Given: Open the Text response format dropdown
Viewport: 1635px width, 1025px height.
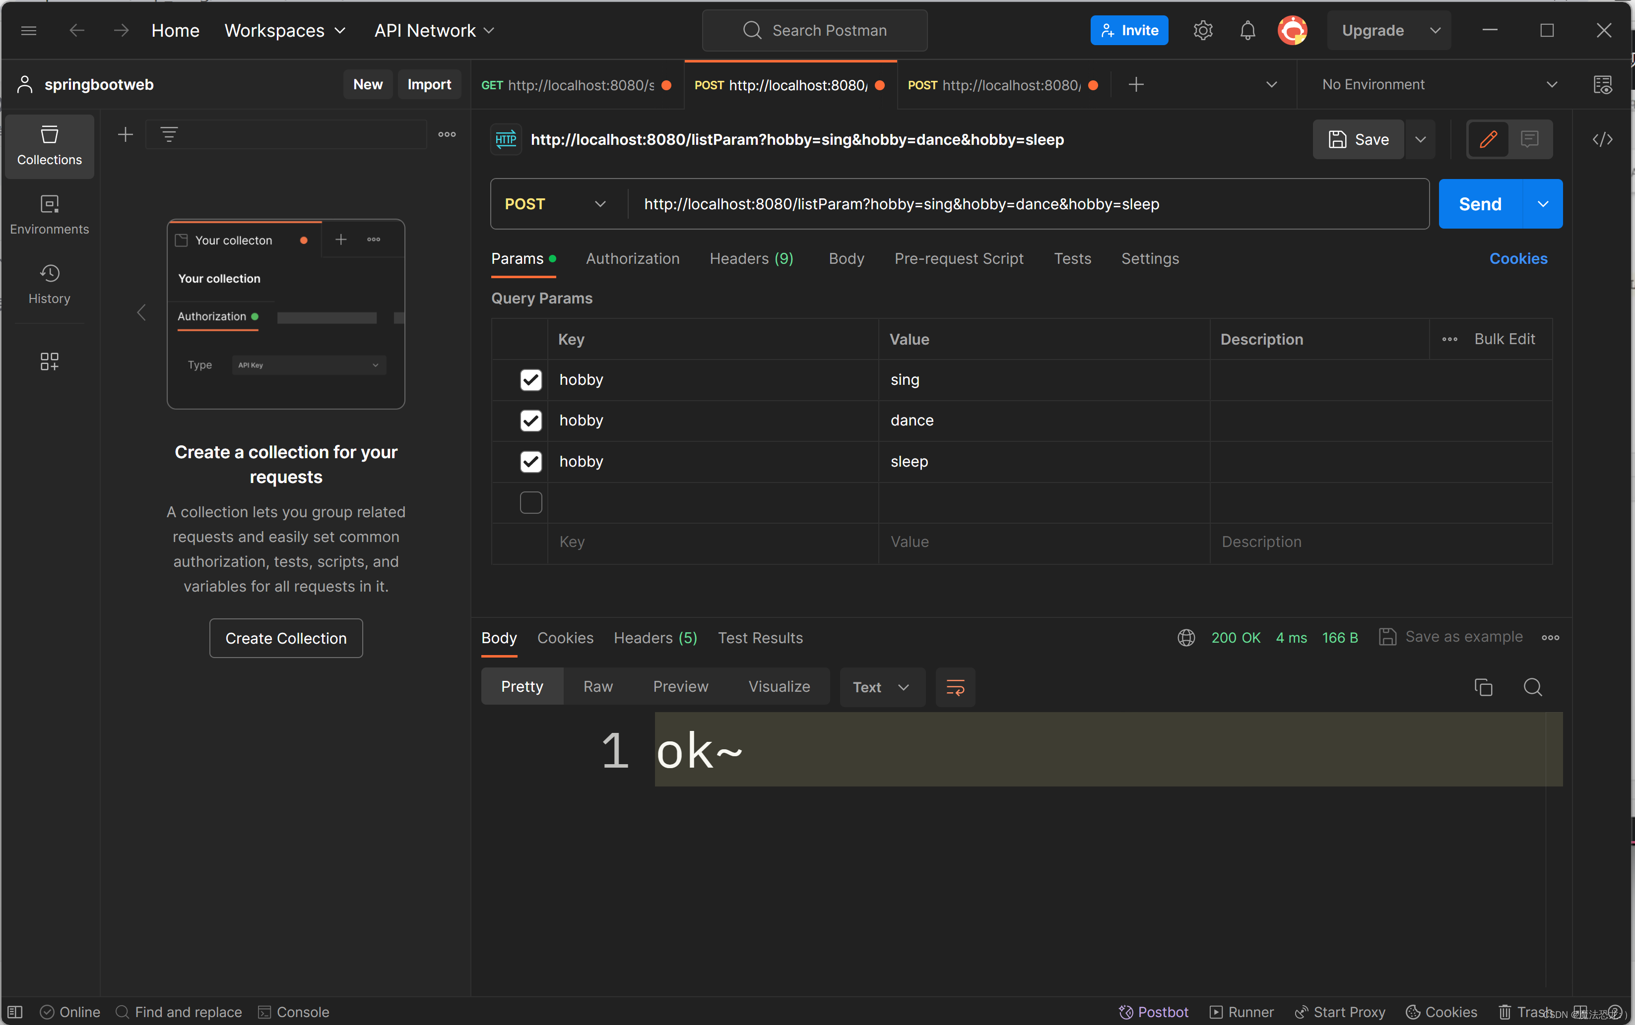Looking at the screenshot, I should click(881, 687).
